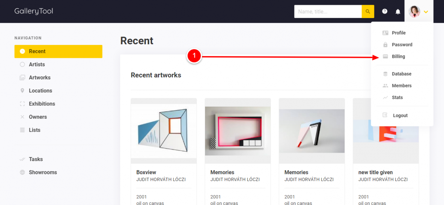Expand the user avatar dropdown chevron
The width and height of the screenshot is (444, 205).
(x=426, y=12)
